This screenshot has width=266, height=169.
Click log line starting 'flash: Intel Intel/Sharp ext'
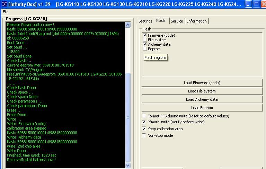point(63,34)
